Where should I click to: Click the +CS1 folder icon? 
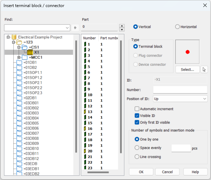click(x=25, y=47)
